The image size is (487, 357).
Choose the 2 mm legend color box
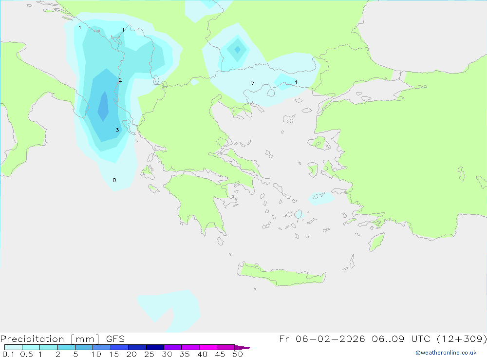pos(66,347)
